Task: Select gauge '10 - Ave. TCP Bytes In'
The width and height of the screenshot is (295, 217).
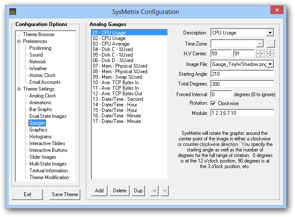Action: (x=130, y=83)
